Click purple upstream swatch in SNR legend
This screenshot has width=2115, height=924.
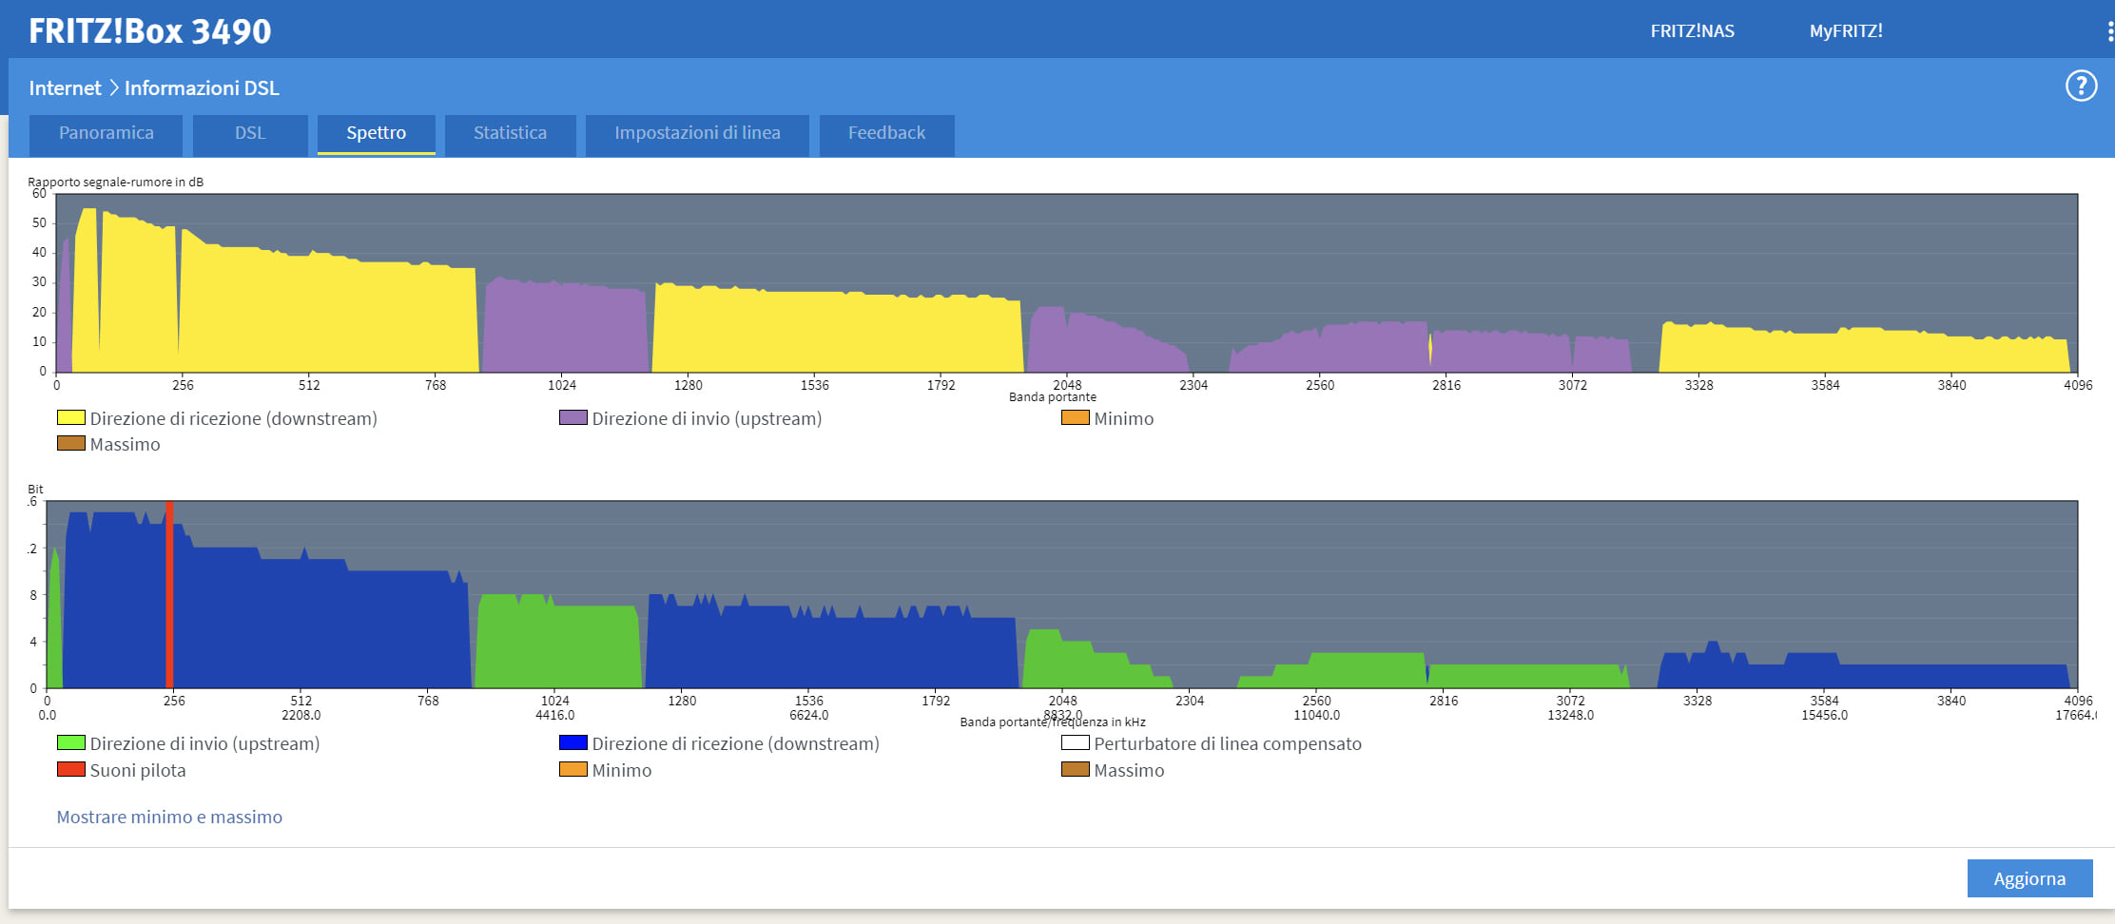point(572,417)
